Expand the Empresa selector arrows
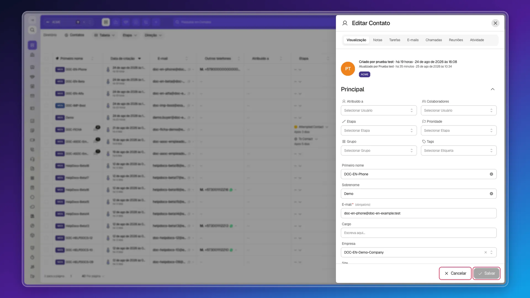 click(491, 252)
